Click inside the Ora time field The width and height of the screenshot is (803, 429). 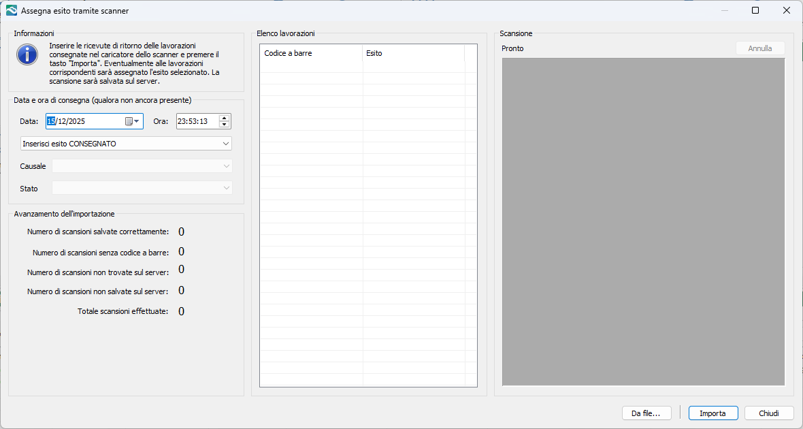pyautogui.click(x=196, y=121)
